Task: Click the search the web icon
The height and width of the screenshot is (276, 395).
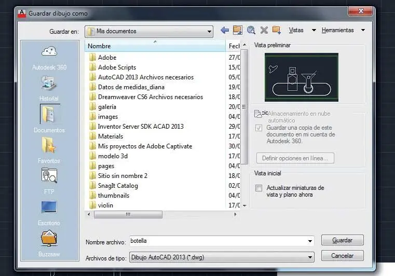Action: pos(251,30)
